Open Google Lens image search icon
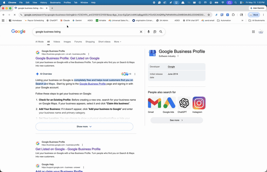Viewport: 267px width, 172px height. (155, 32)
